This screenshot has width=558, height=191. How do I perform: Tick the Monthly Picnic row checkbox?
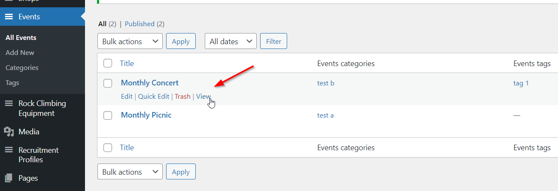[x=108, y=115]
